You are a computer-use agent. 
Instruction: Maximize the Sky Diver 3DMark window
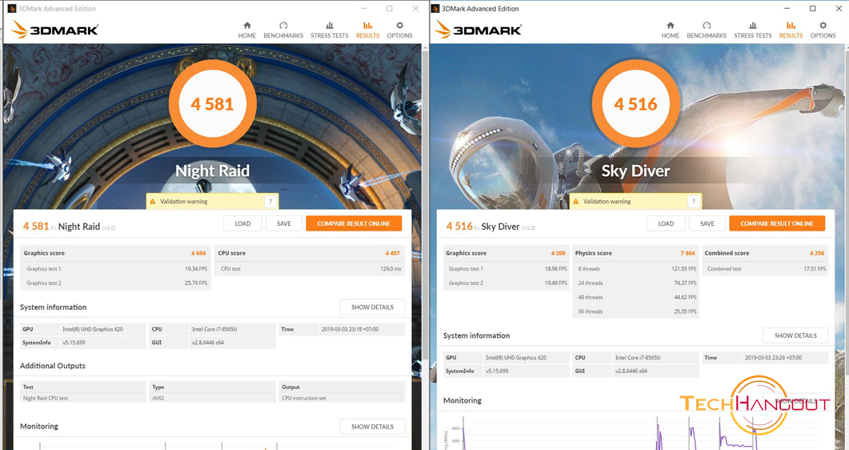tap(813, 9)
